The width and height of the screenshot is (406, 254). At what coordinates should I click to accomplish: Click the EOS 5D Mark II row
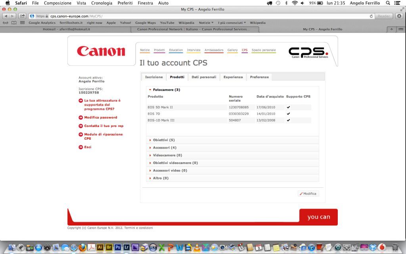(229, 107)
